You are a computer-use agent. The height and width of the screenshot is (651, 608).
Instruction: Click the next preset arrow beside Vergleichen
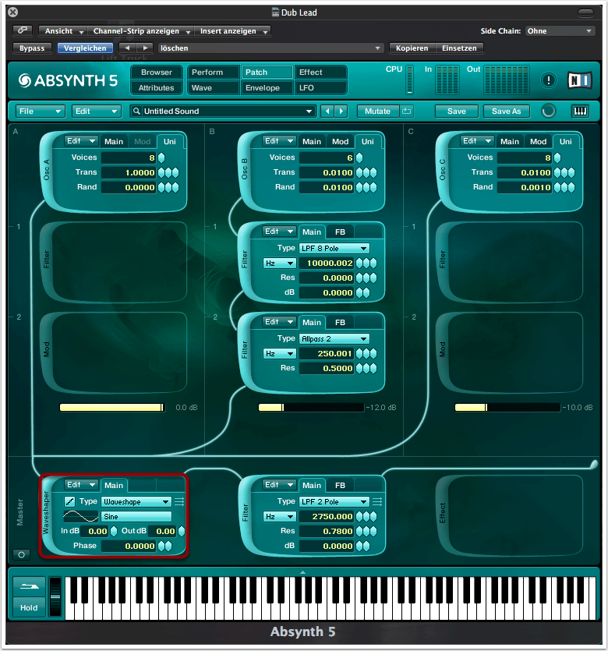(x=145, y=48)
